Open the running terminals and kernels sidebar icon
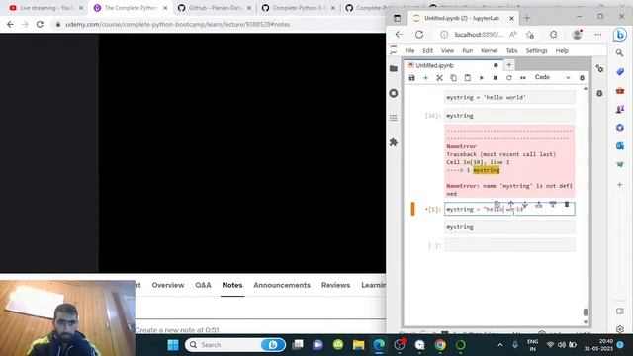633x356 pixels. (394, 93)
